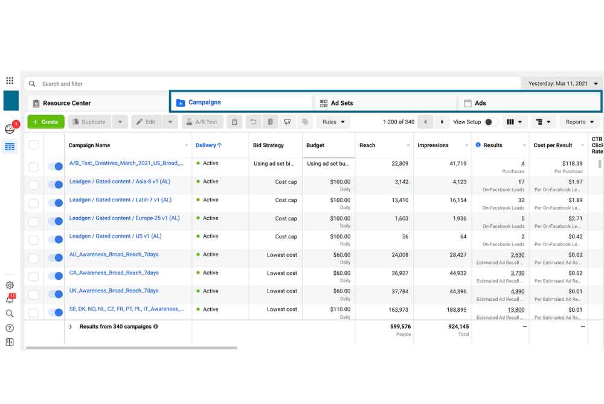Open the apps grid menu icon
Viewport: 604px width, 404px height.
(10, 80)
